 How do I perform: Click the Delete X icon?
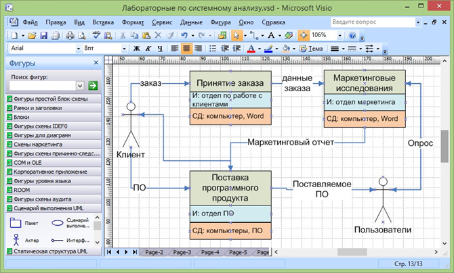tap(158, 36)
